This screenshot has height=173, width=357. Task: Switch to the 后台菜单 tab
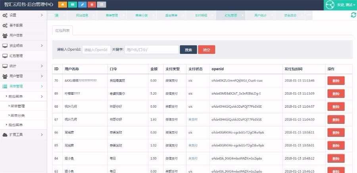(x=171, y=15)
